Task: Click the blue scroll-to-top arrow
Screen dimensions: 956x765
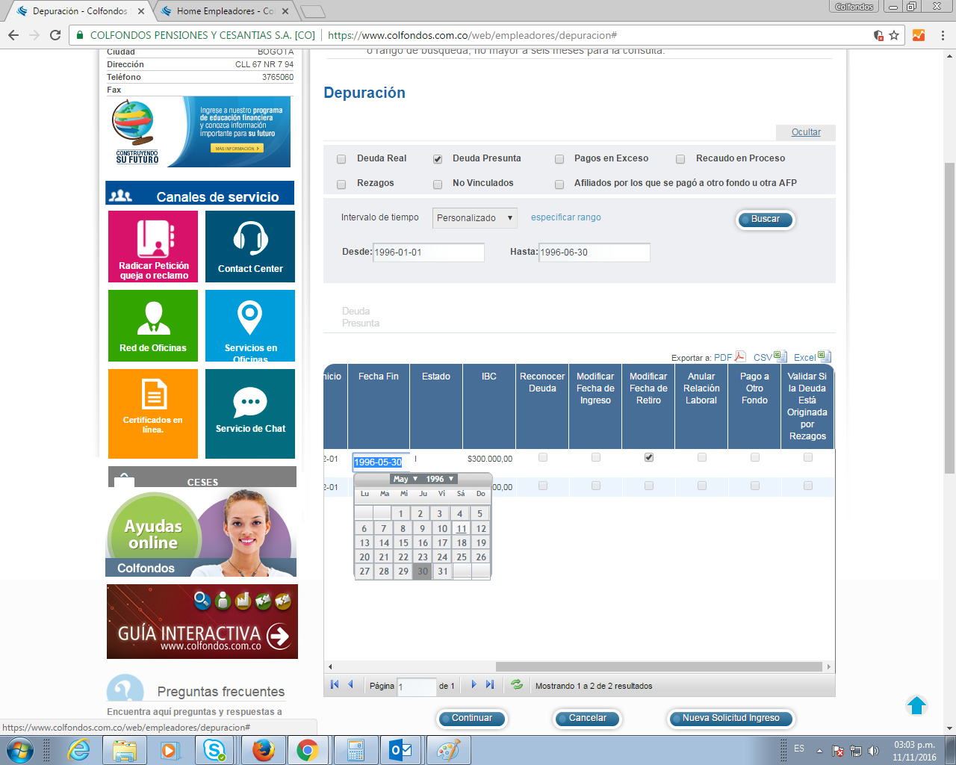Action: coord(916,705)
